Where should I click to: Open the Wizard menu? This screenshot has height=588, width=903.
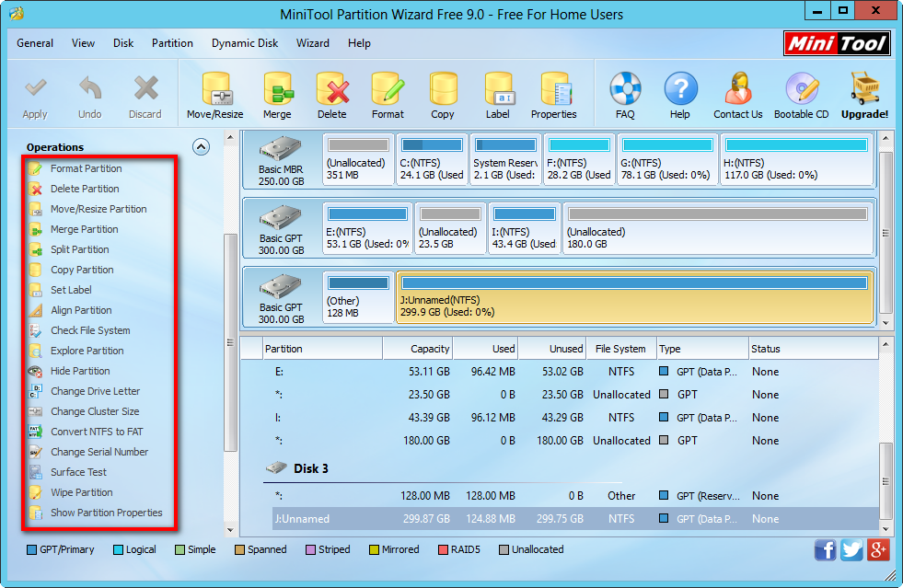point(313,43)
